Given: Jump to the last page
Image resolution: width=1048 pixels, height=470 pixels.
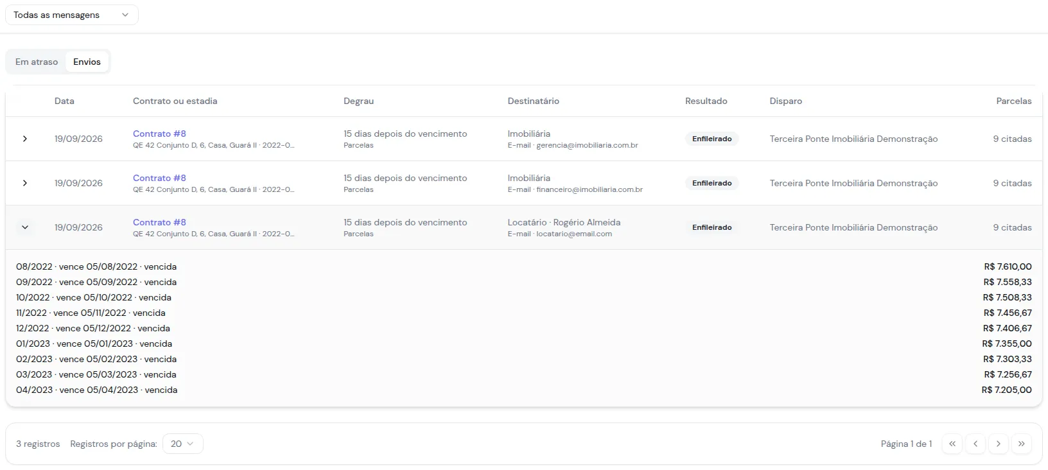Looking at the screenshot, I should click(1022, 444).
